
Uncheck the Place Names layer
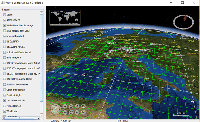tap(4, 106)
